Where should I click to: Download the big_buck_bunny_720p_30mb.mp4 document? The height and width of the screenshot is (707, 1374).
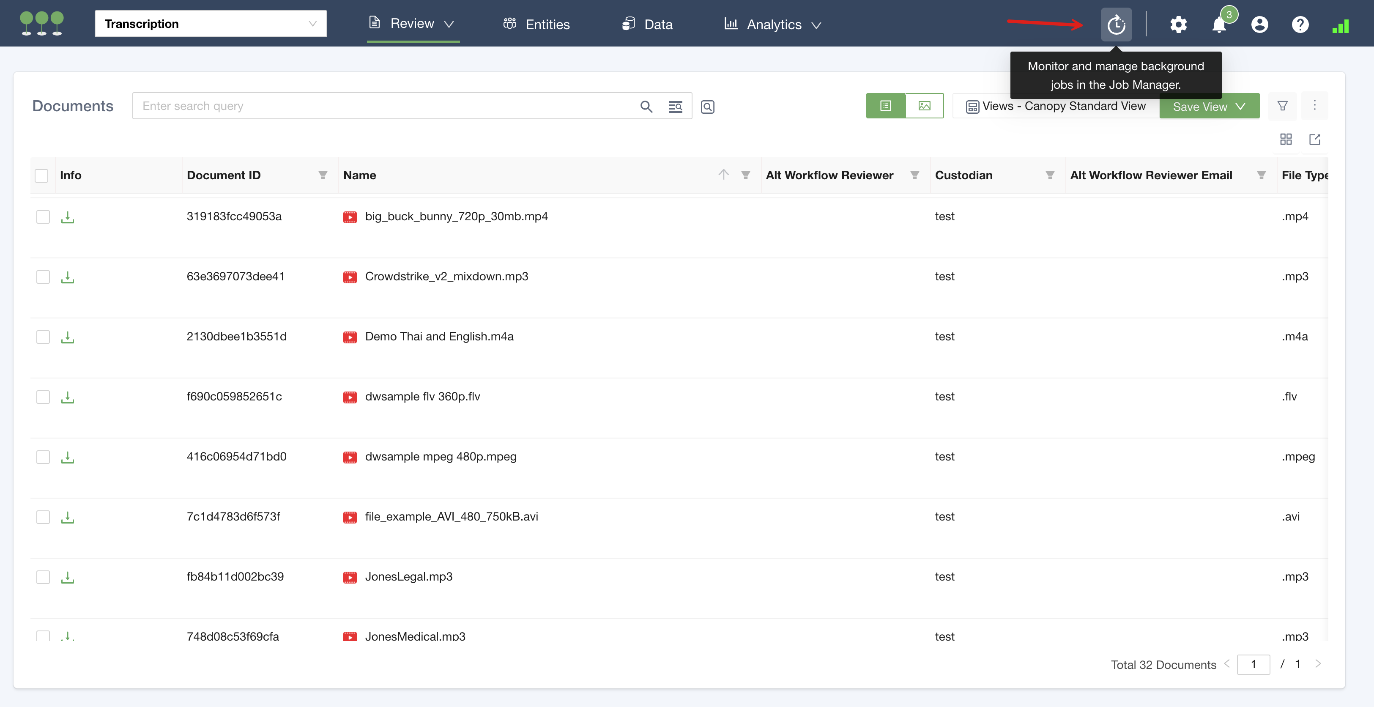coord(67,217)
